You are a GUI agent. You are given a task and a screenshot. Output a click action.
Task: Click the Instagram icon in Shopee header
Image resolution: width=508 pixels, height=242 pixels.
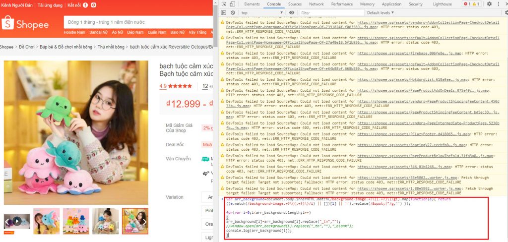[93, 5]
